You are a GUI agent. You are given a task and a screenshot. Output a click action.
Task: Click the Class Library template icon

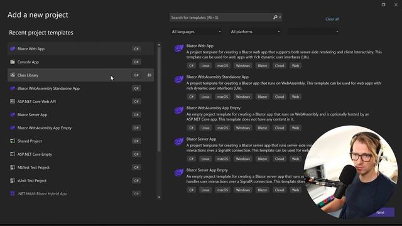13,75
